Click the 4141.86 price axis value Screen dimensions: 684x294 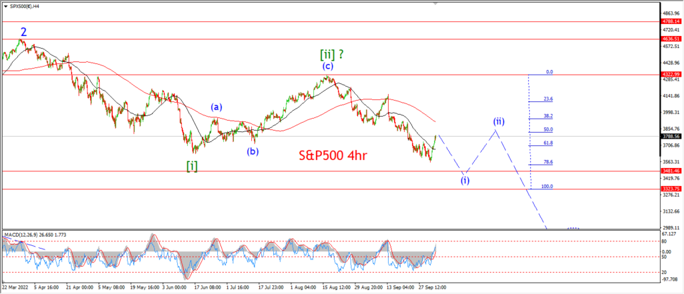(x=672, y=96)
